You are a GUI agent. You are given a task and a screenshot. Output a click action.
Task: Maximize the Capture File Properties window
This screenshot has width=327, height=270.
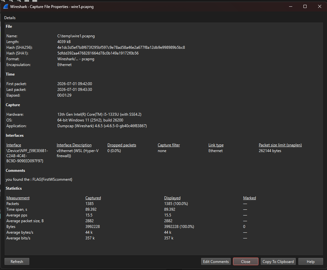tap(305, 6)
